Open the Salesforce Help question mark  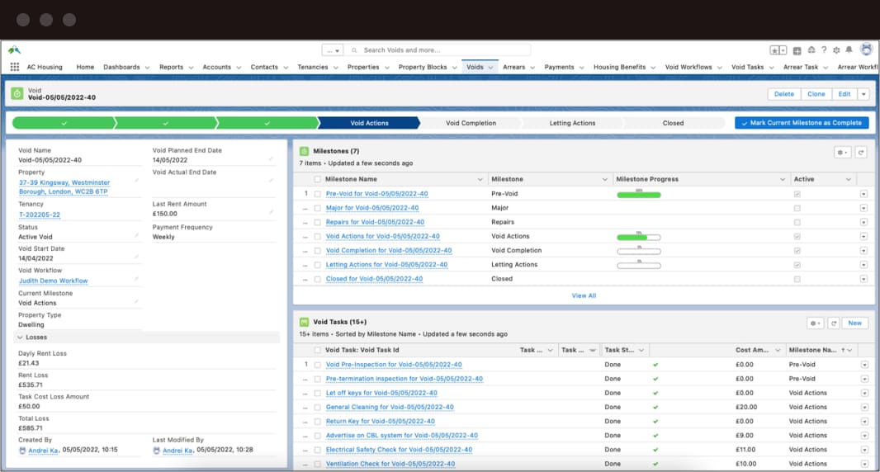(x=824, y=50)
